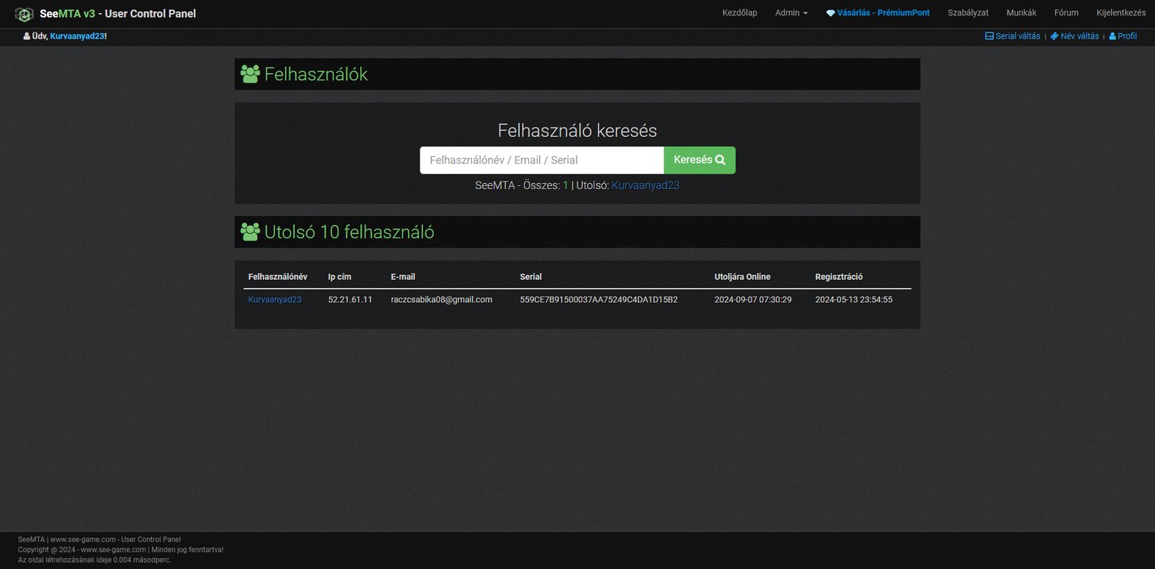Click the diamond icon beside Vásárlás
The height and width of the screenshot is (569, 1155).
click(831, 13)
